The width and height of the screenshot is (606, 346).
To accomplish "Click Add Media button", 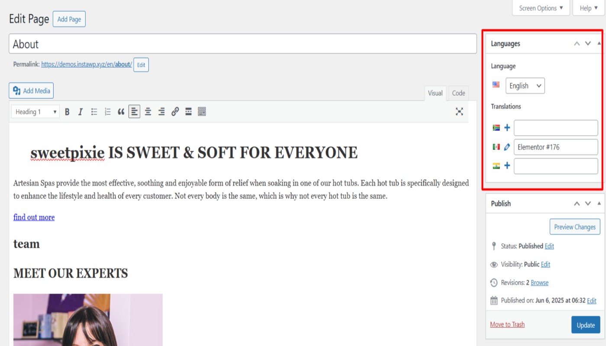I will [31, 91].
